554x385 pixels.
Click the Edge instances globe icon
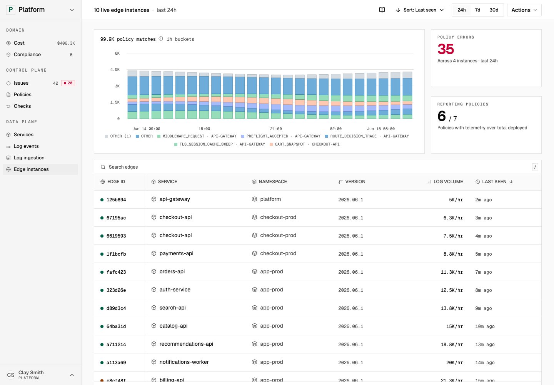tap(8, 169)
